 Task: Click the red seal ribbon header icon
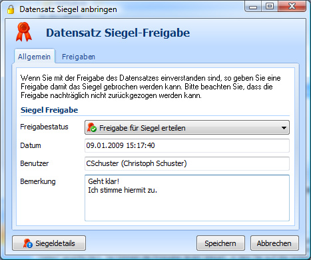click(24, 32)
